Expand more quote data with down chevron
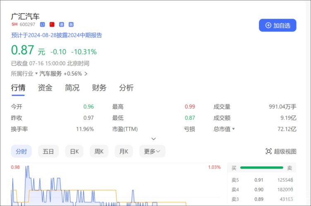The width and height of the screenshot is (311, 206). [x=153, y=139]
